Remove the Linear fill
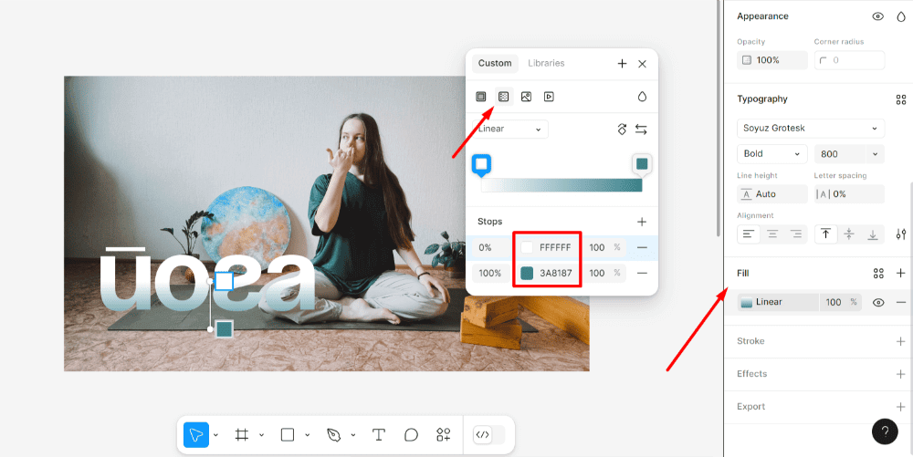Viewport: 913px width, 457px height. point(901,302)
